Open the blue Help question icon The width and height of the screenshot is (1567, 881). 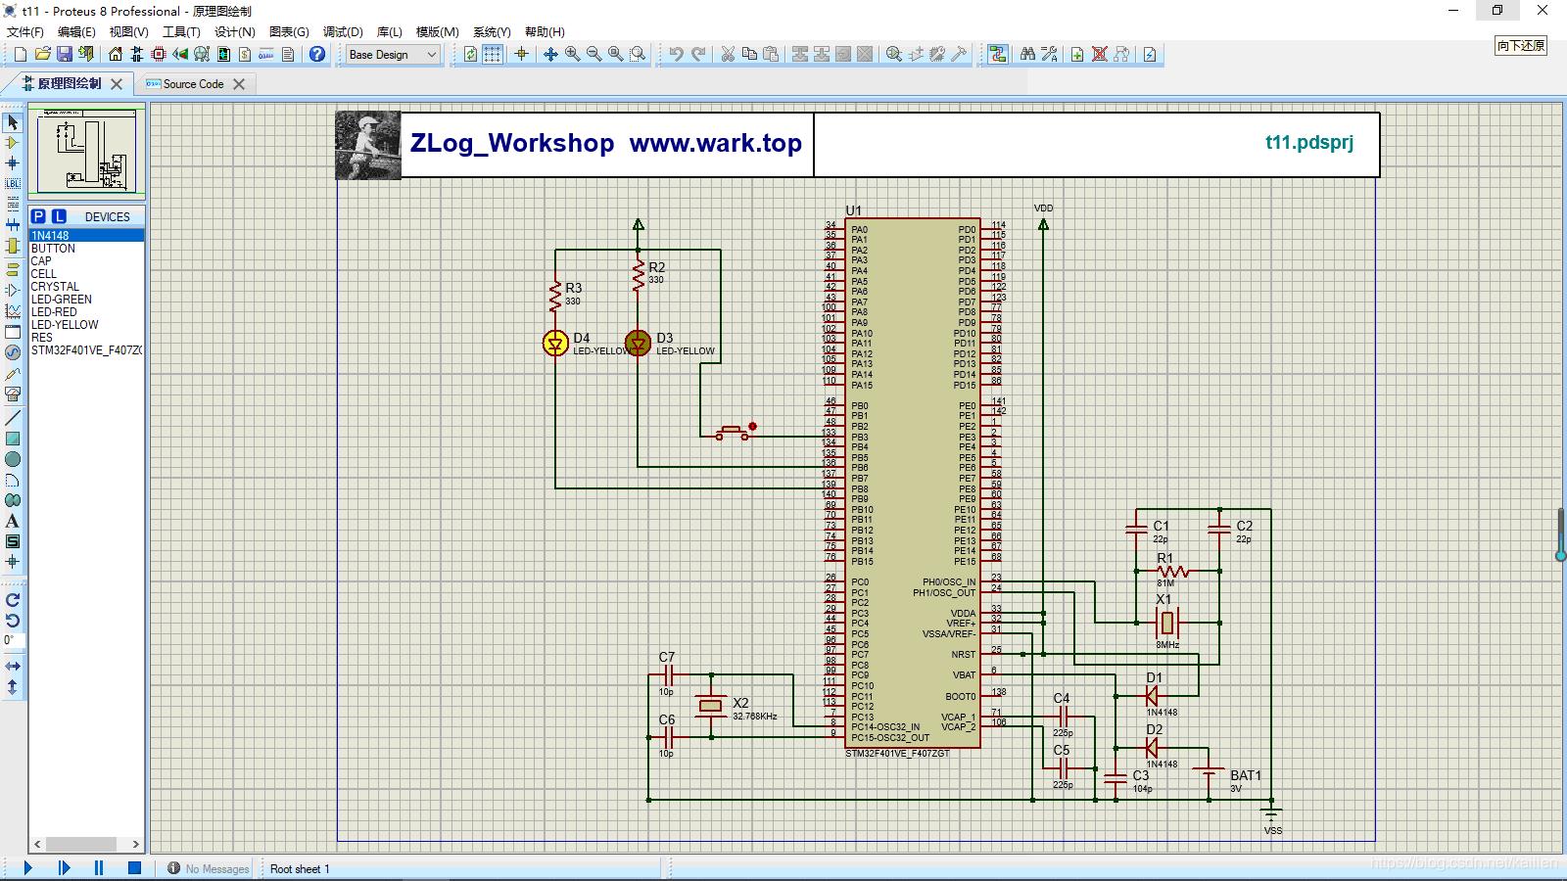(317, 55)
